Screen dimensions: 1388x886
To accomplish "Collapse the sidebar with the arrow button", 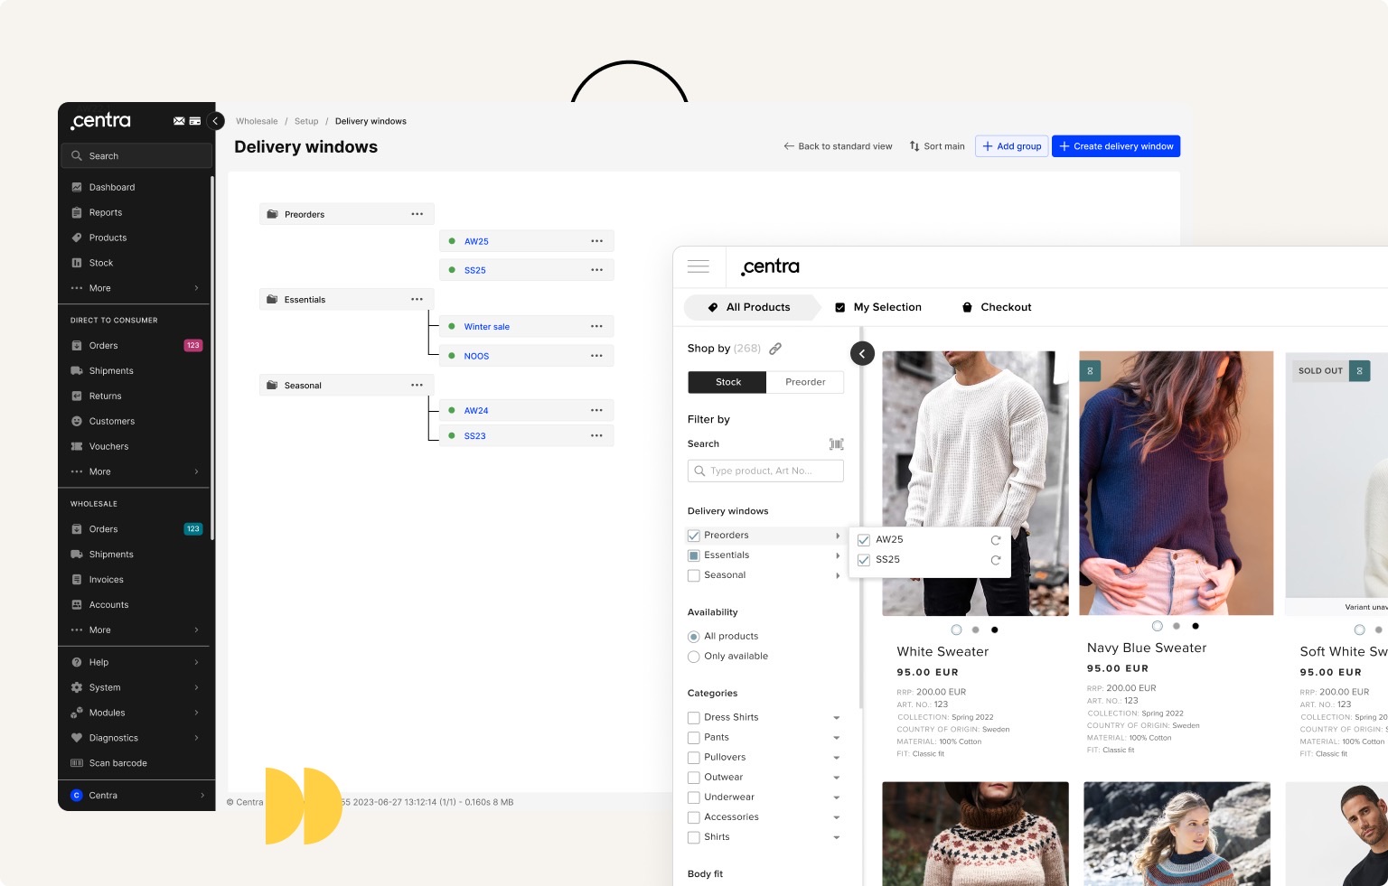I will (215, 121).
